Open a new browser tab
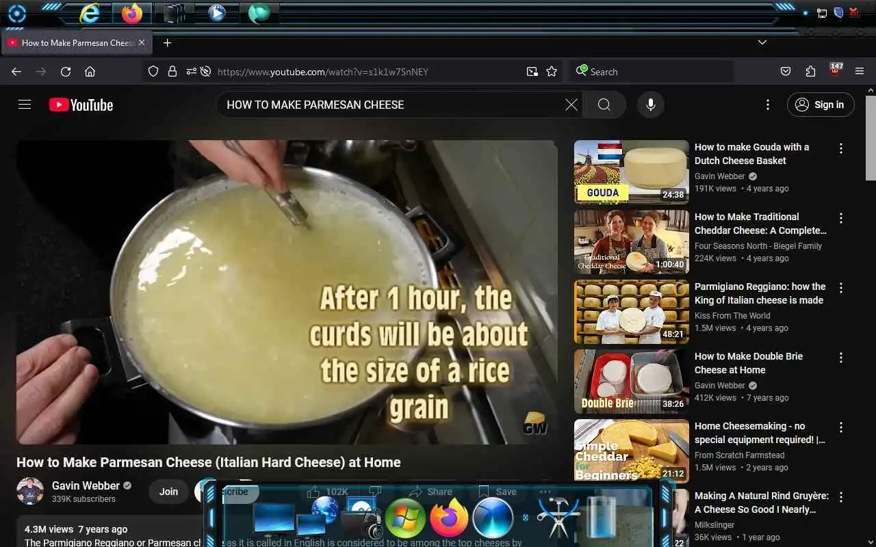 coord(167,42)
